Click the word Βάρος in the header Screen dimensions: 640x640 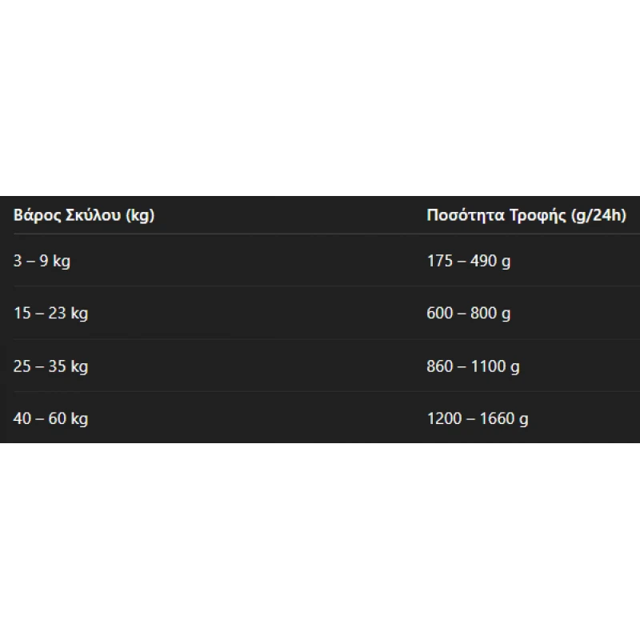pos(34,215)
